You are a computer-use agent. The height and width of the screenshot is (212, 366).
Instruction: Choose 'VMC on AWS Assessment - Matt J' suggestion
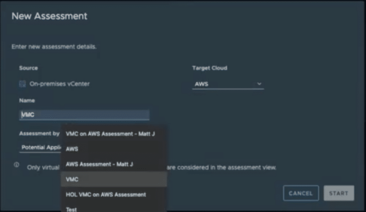(x=114, y=134)
